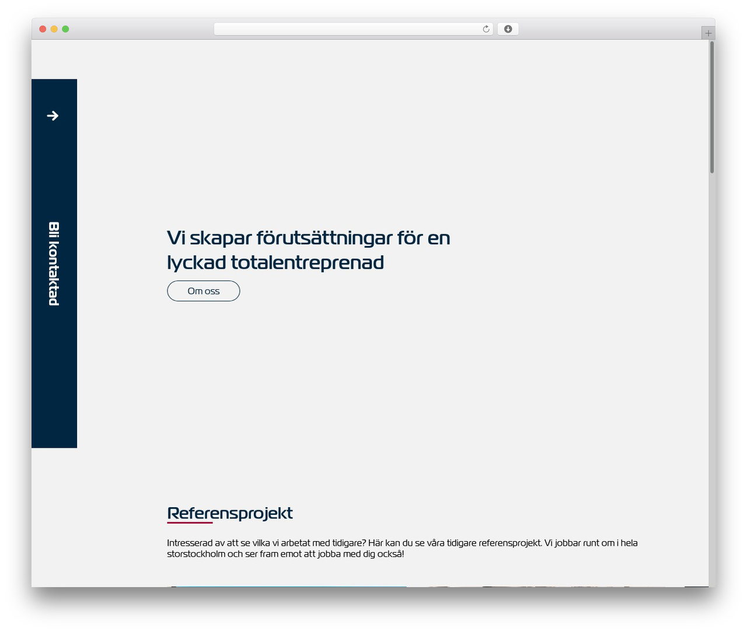Image resolution: width=747 pixels, height=632 pixels.
Task: Click the white arrow on the sidebar
Action: click(x=53, y=116)
